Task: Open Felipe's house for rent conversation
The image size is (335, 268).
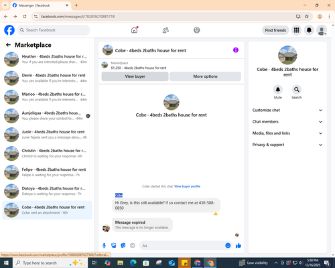Action: [x=47, y=172]
